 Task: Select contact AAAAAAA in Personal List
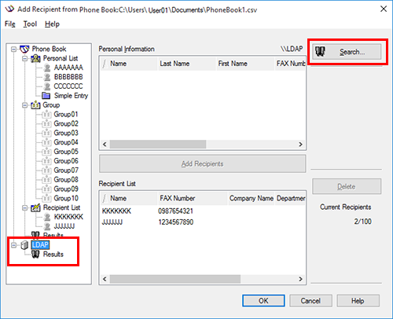coord(68,68)
